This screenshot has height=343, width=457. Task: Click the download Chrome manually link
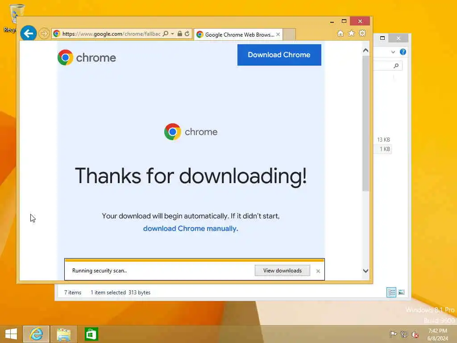coord(191,228)
